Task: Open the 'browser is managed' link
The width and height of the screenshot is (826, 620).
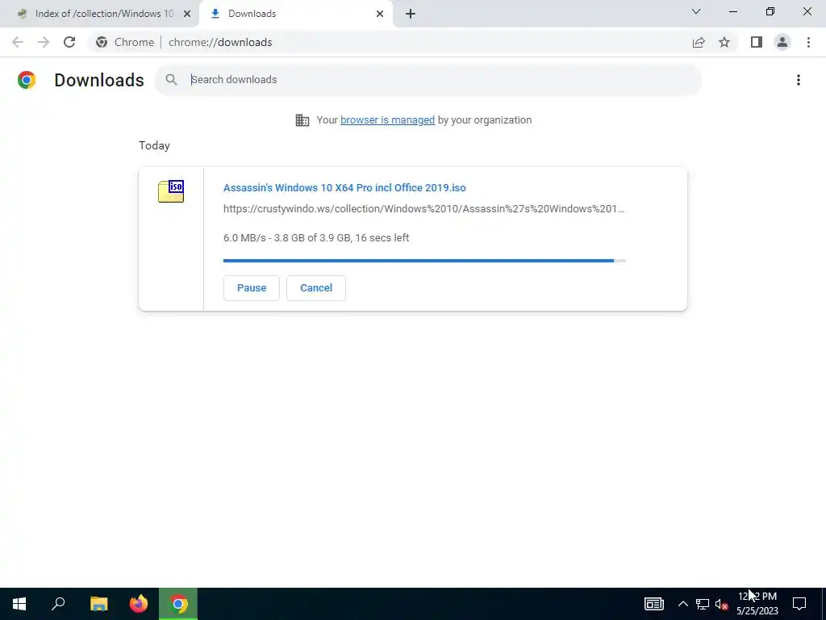Action: pos(387,120)
